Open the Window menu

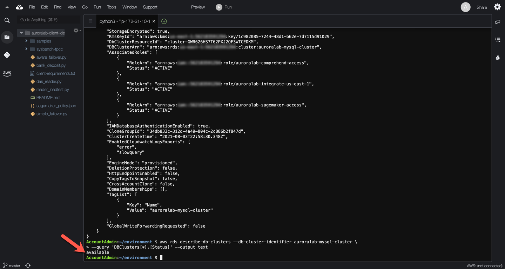click(x=129, y=7)
